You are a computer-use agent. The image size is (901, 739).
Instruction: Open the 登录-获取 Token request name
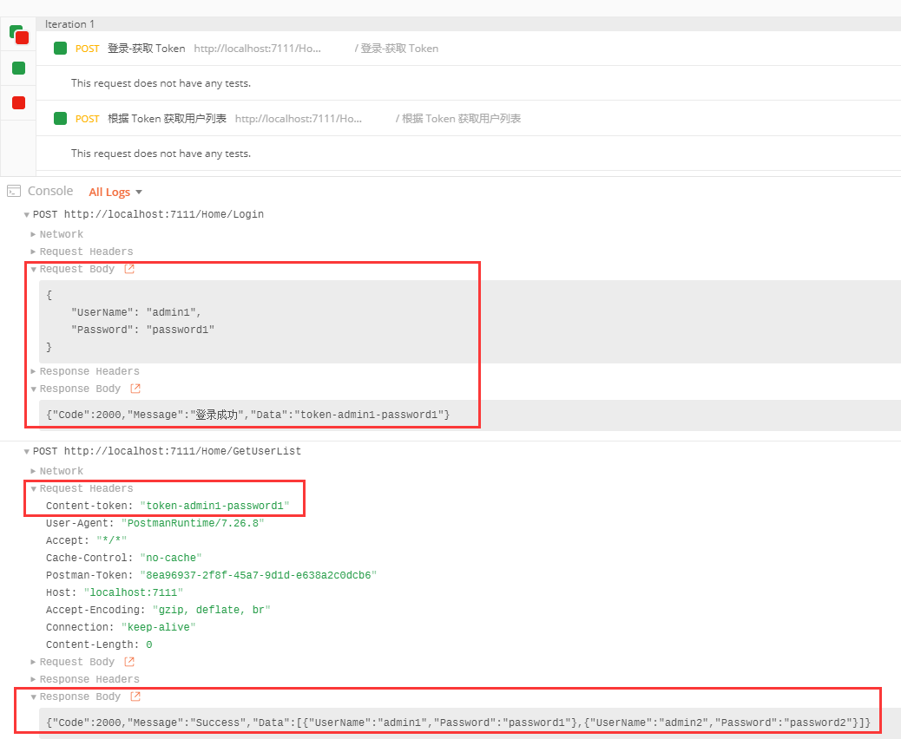[146, 49]
